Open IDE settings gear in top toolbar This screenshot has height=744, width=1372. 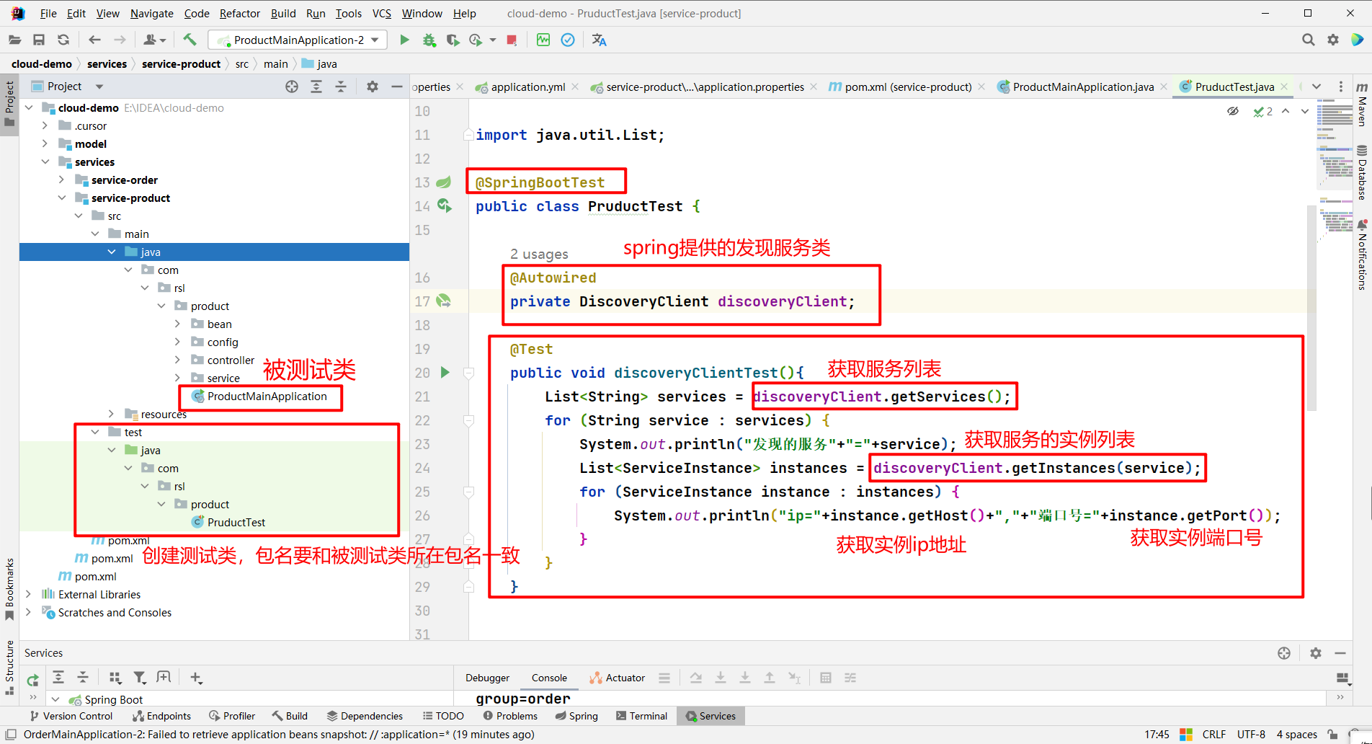(x=1333, y=40)
